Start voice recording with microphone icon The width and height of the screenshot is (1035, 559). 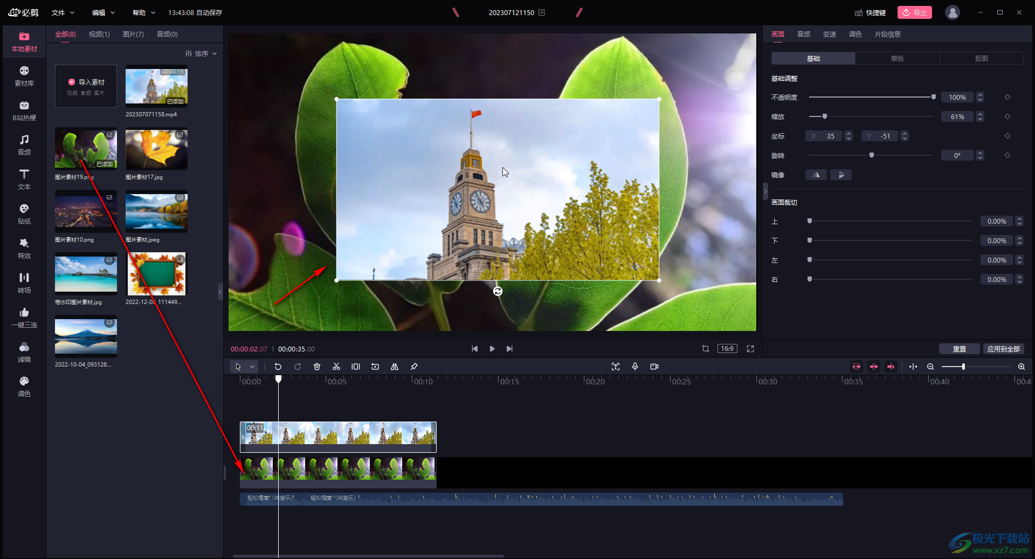635,367
